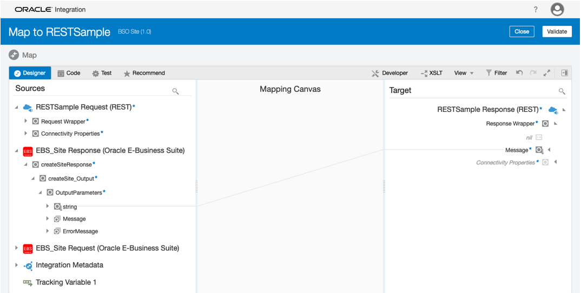Click the nil attribute icon
581x293 pixels.
[539, 137]
